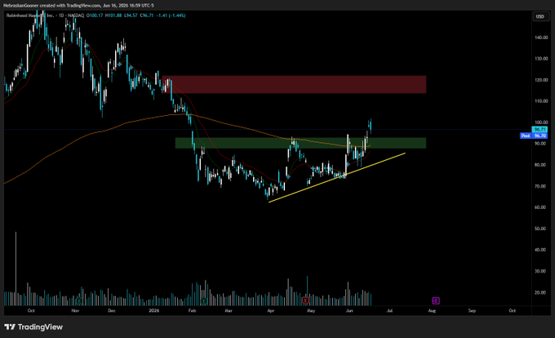Image resolution: width=555 pixels, height=338 pixels.
Task: Click the 60.00 price axis label
Action: (540, 207)
